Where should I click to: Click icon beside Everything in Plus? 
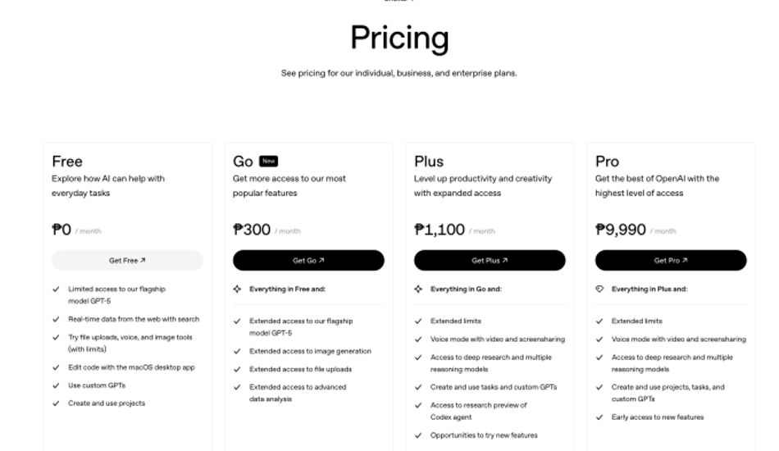[x=600, y=289]
